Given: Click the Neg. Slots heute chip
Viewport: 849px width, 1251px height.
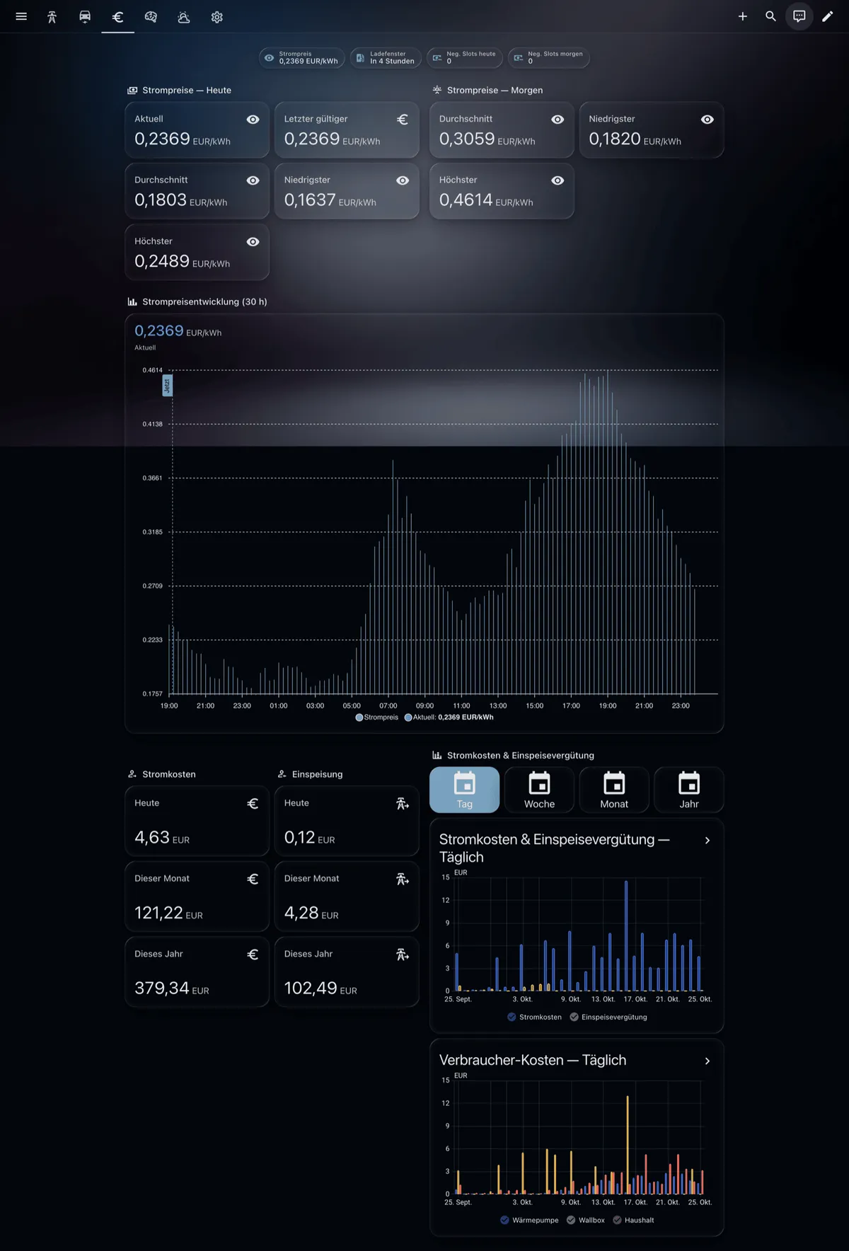Looking at the screenshot, I should coord(465,57).
